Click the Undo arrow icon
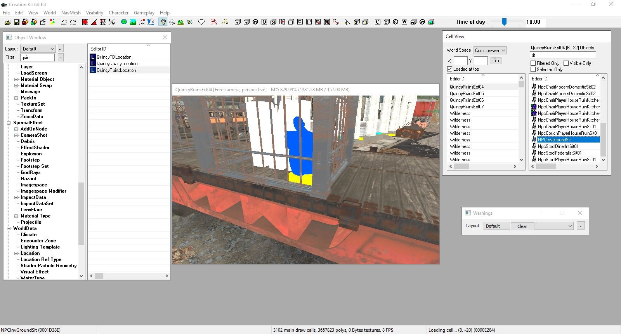Image resolution: width=621 pixels, height=334 pixels. (x=64, y=22)
